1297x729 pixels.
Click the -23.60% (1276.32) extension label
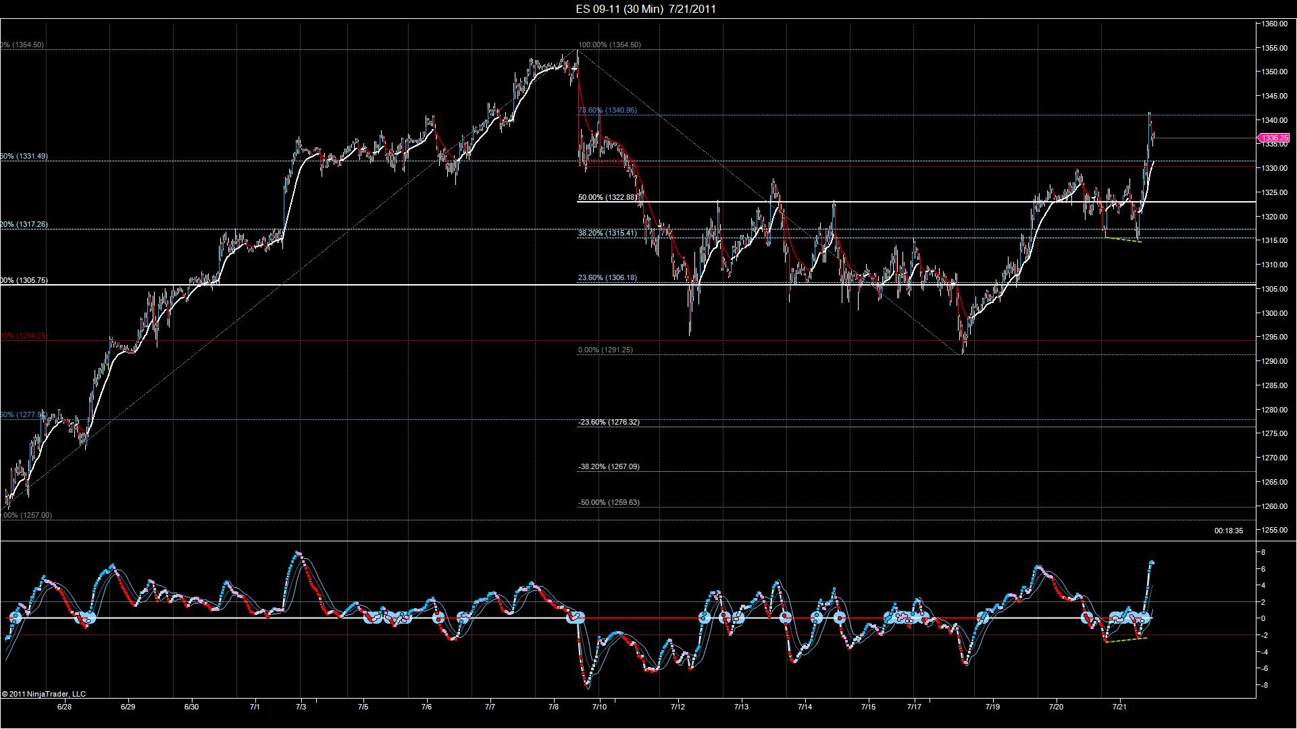coord(609,422)
